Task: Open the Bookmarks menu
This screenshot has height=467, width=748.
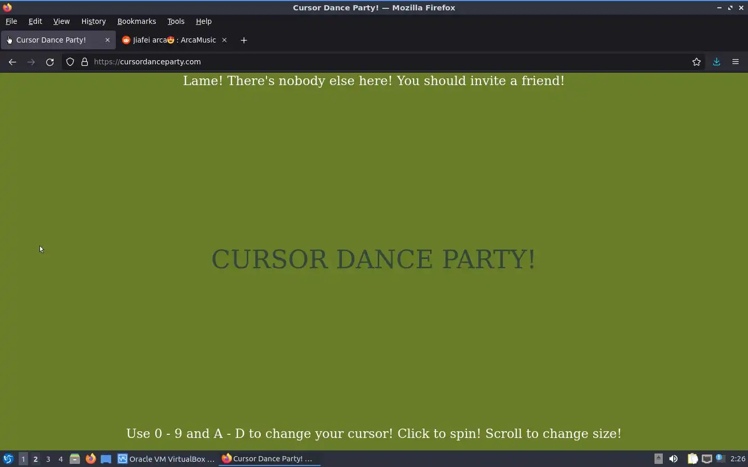Action: pyautogui.click(x=137, y=21)
